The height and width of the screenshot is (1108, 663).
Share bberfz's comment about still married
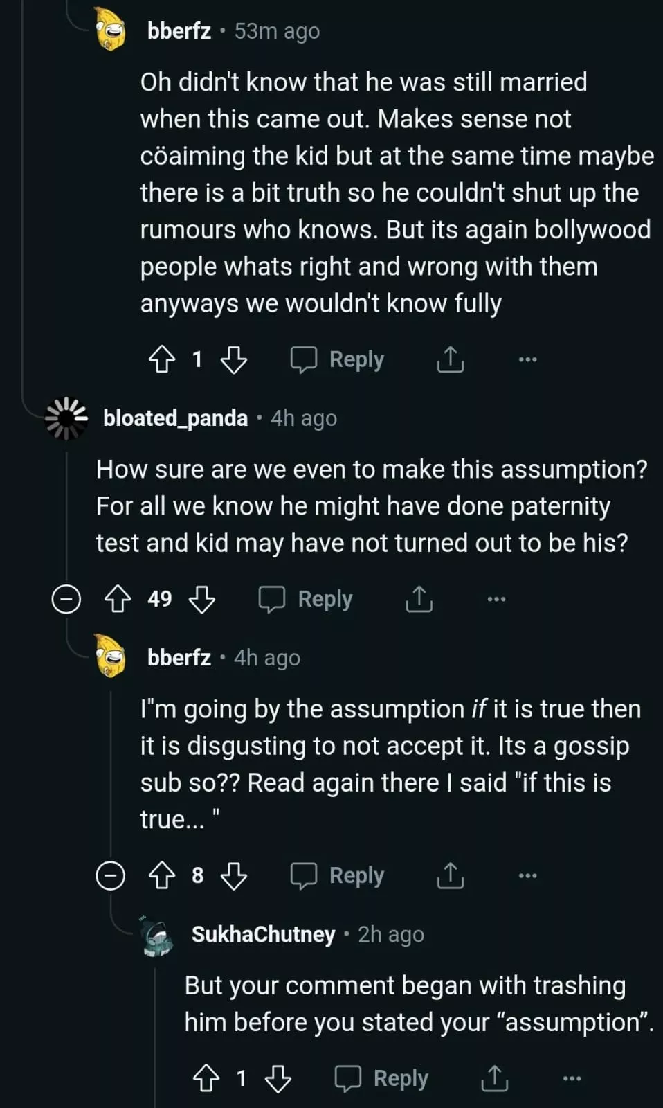coord(450,359)
